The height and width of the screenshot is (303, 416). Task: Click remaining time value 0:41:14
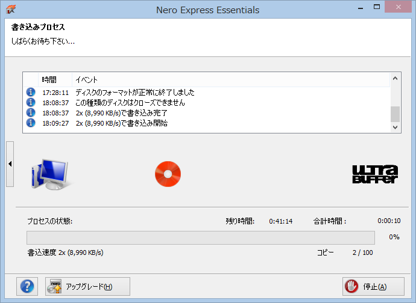(281, 221)
